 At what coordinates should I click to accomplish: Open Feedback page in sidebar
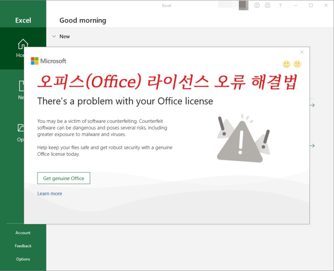23,246
